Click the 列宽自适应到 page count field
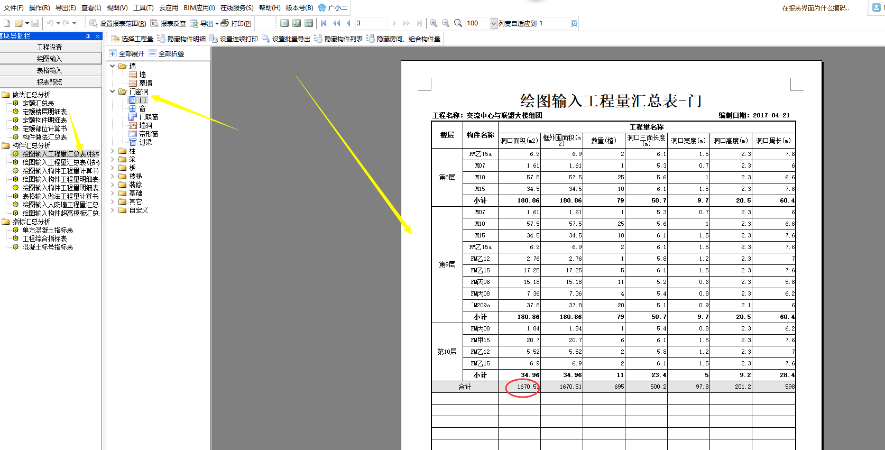The height and width of the screenshot is (450, 885). 554,23
